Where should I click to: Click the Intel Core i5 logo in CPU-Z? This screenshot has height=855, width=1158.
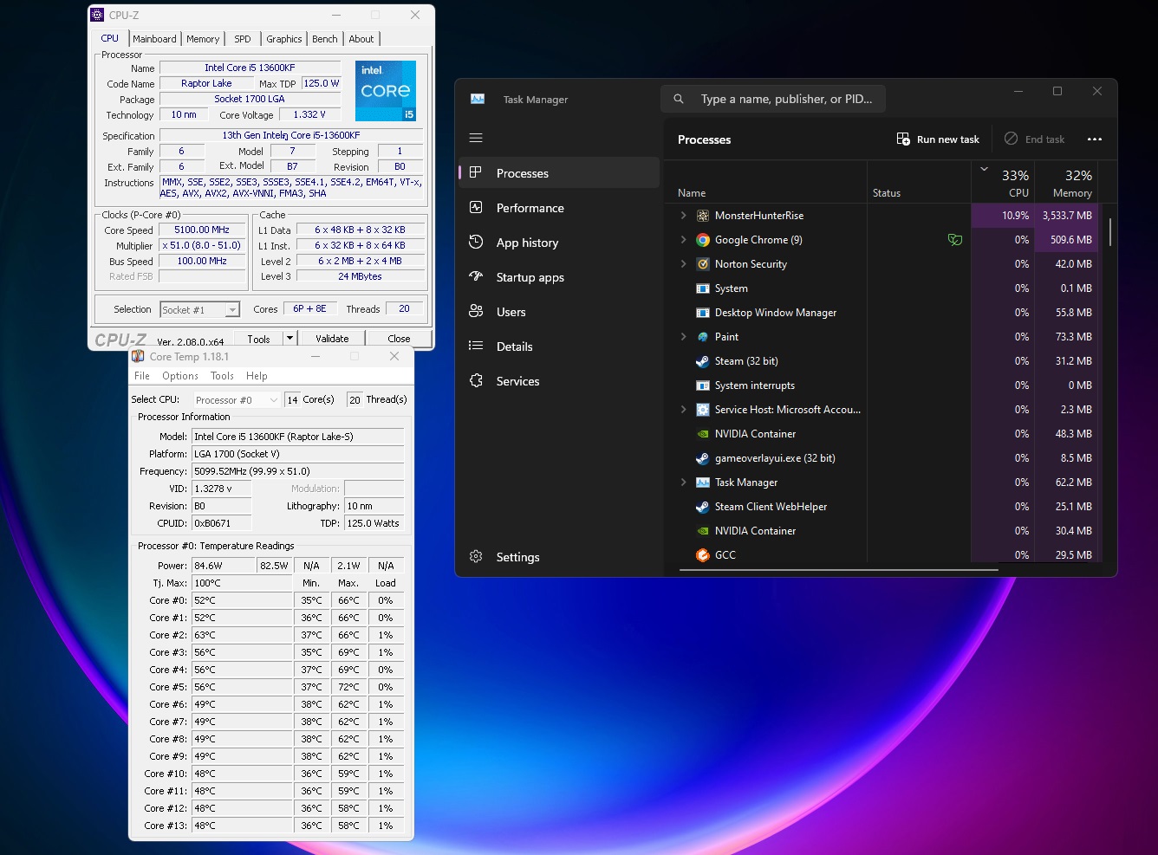(386, 91)
